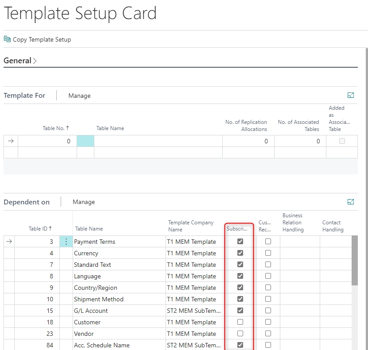This screenshot has height=350, width=368.
Task: Open row options for Payment Terms
Action: 66,242
